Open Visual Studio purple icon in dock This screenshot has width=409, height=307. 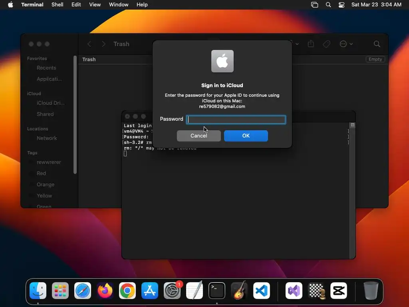point(294,291)
